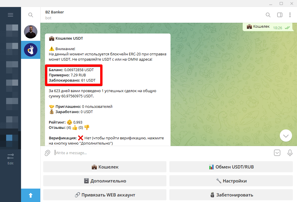Click the Забетонировать button
The image size is (297, 202).
pos(231,195)
